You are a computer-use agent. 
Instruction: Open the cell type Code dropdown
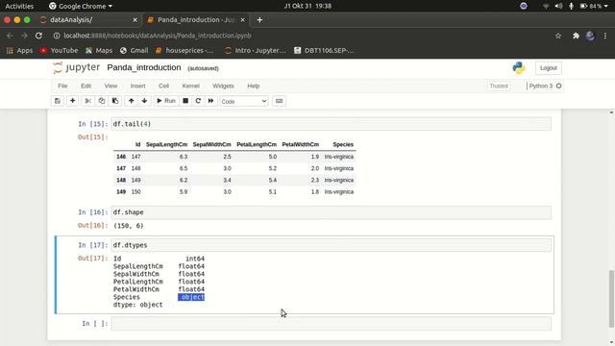[x=243, y=101]
